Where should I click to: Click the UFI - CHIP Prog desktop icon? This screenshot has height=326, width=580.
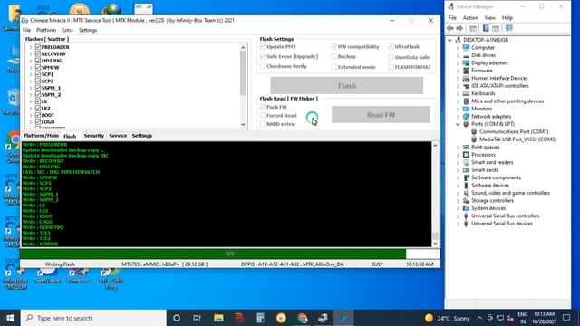tap(111, 278)
